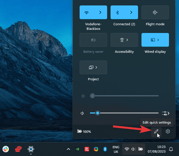This screenshot has width=179, height=156.
Task: Toggle the Wi-Fi quick setting
Action: pyautogui.click(x=86, y=12)
